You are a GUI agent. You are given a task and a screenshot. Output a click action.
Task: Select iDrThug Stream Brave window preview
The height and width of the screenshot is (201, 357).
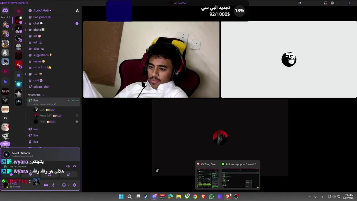point(208,175)
